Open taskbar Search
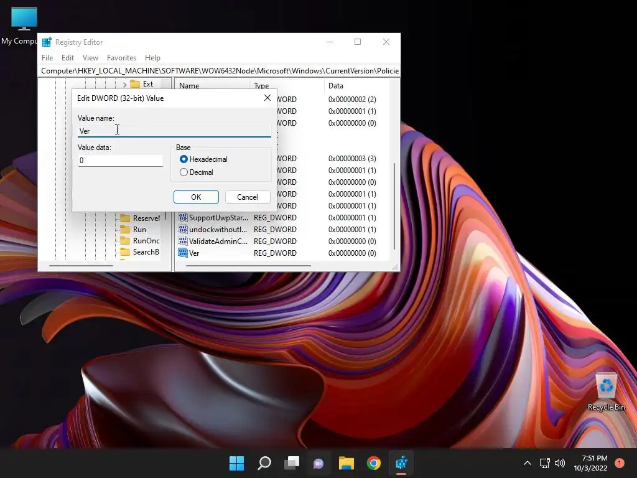The image size is (637, 478). coord(264,463)
